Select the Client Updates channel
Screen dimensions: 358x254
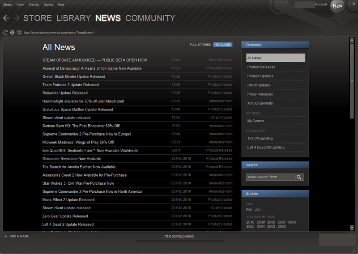[x=276, y=85]
